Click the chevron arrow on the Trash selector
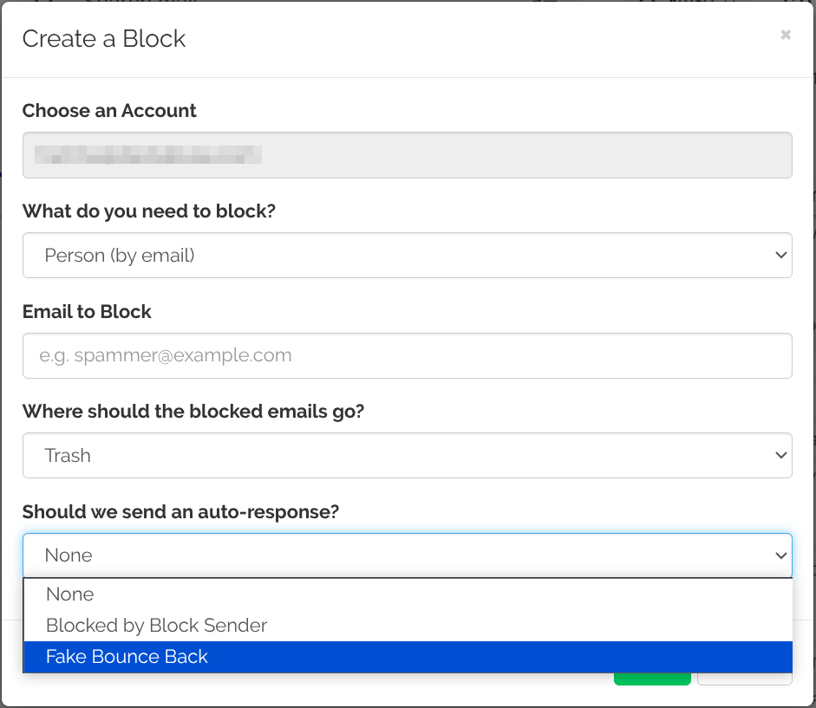 [x=780, y=456]
